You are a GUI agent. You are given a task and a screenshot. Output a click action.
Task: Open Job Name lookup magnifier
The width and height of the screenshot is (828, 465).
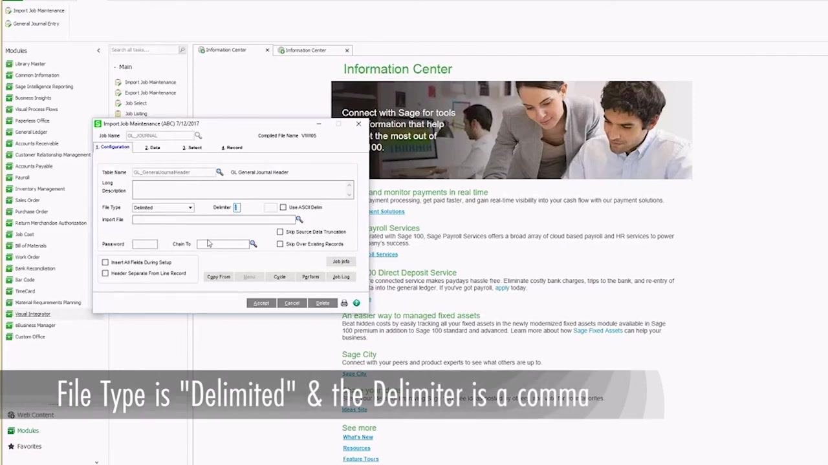point(198,136)
